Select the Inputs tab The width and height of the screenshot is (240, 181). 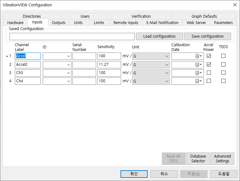(x=37, y=22)
